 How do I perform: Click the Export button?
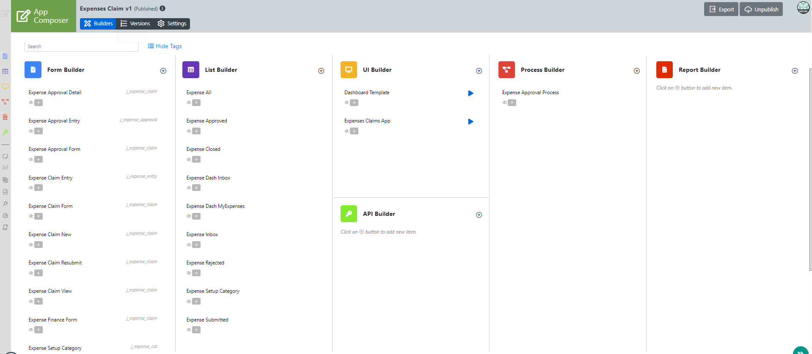pyautogui.click(x=721, y=9)
